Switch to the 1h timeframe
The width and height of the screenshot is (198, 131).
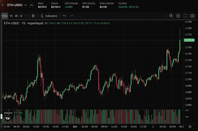pyautogui.click(x=11, y=16)
